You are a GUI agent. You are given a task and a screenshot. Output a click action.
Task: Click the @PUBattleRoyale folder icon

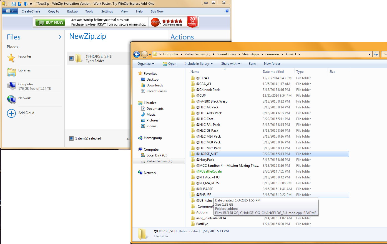(x=193, y=171)
